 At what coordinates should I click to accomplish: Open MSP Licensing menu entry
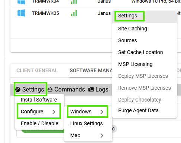[x=145, y=64]
